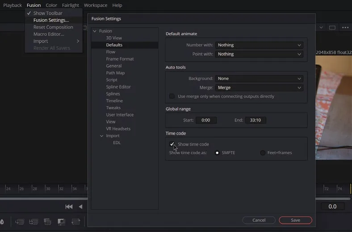
Task: Open the Merge auto tools dropdown
Action: pyautogui.click(x=259, y=88)
